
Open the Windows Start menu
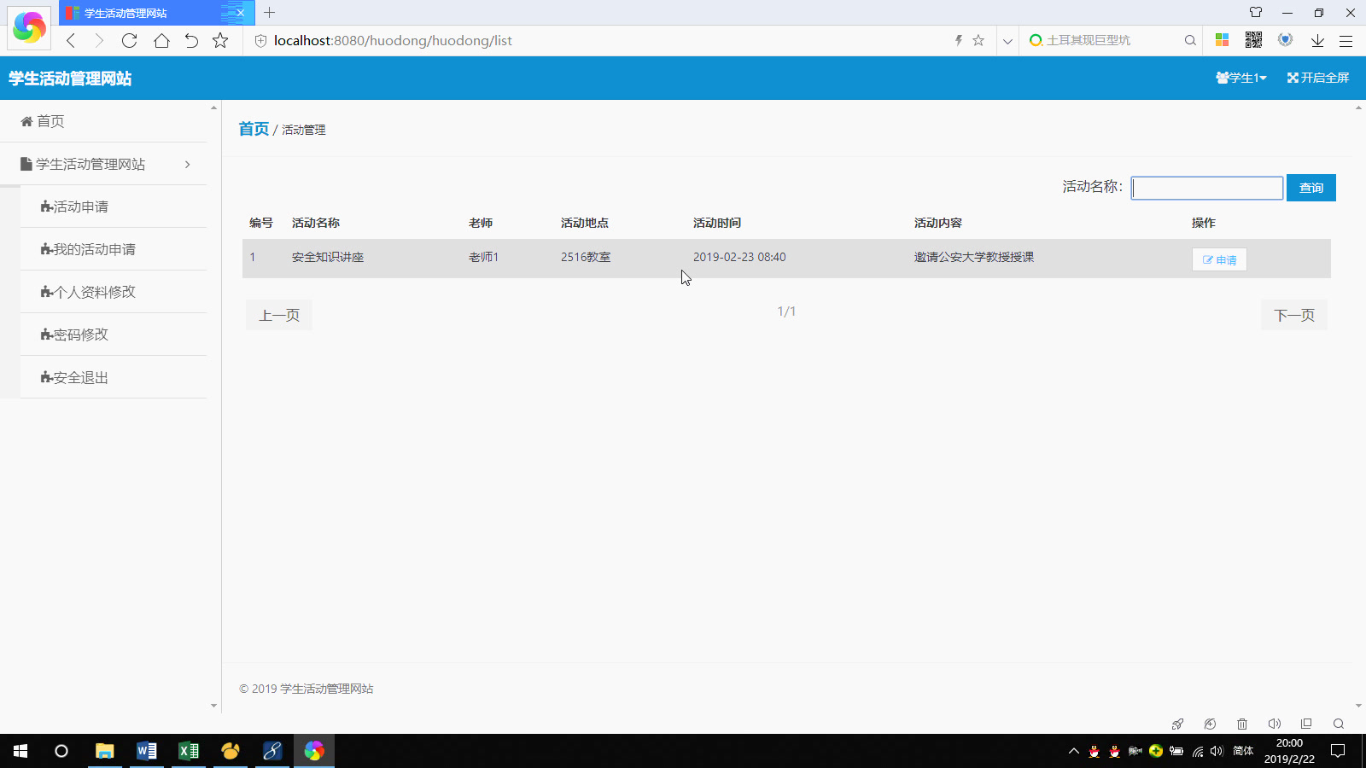click(20, 751)
